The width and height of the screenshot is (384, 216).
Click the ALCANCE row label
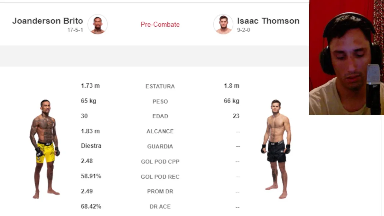(160, 131)
